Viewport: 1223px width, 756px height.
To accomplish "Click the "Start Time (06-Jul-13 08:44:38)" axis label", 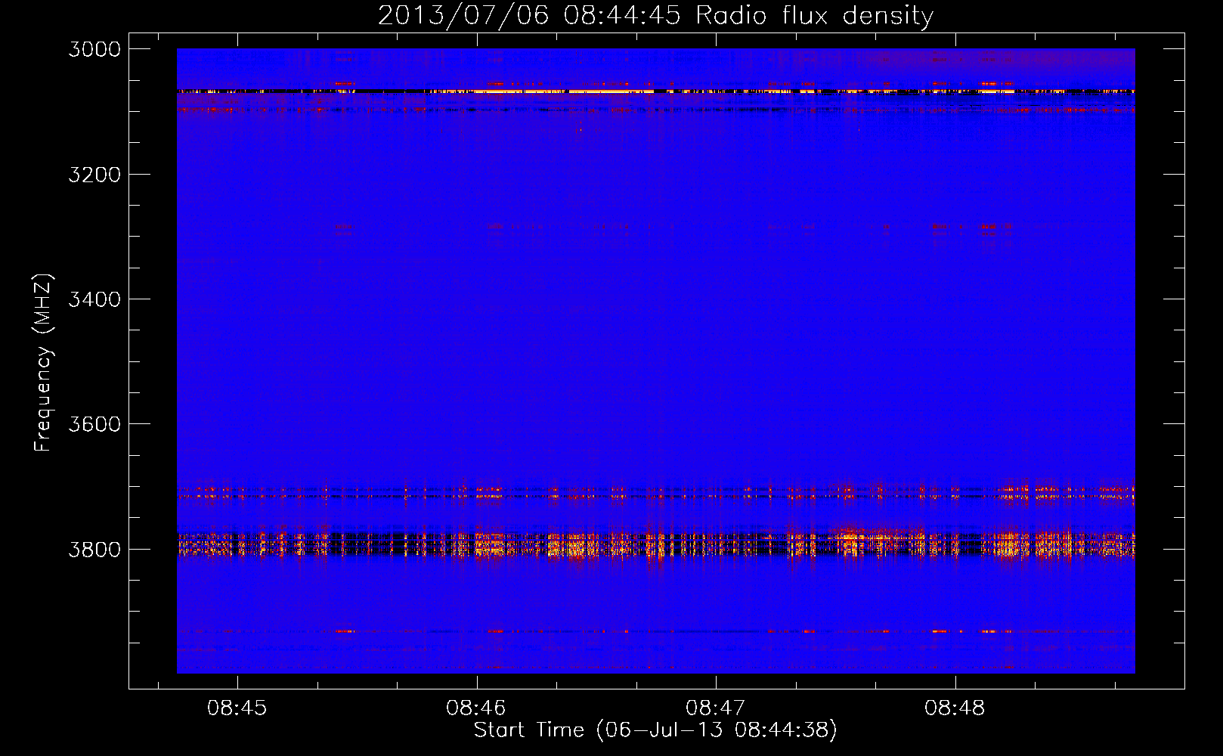I will click(x=655, y=730).
